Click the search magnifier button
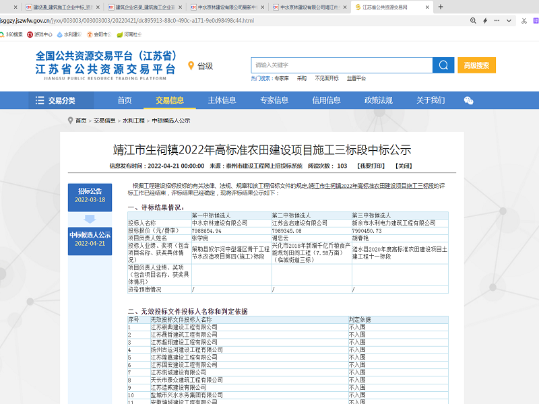Image resolution: width=539 pixels, height=404 pixels. click(443, 65)
